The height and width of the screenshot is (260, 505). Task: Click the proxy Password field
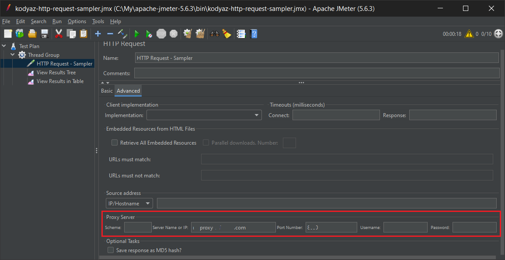[474, 227]
